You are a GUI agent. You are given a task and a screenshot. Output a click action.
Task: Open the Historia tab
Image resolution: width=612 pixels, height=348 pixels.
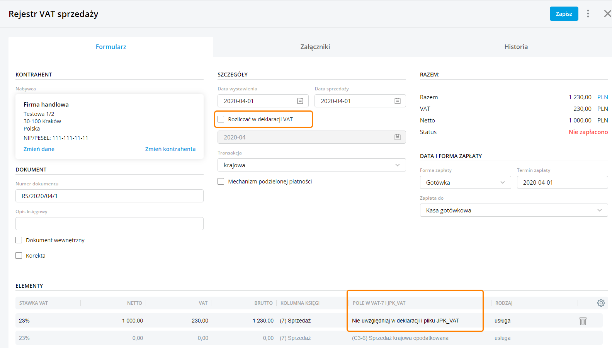(516, 47)
